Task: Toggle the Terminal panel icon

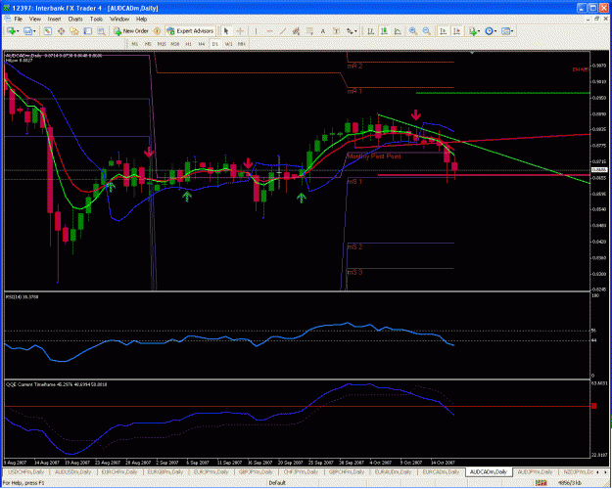Action: pyautogui.click(x=88, y=31)
